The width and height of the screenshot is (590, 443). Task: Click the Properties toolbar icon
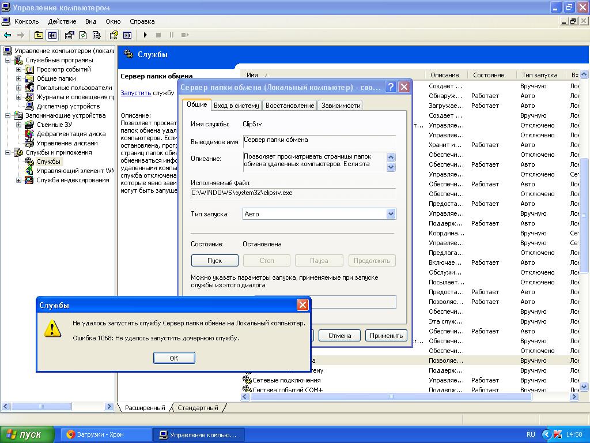click(x=69, y=35)
